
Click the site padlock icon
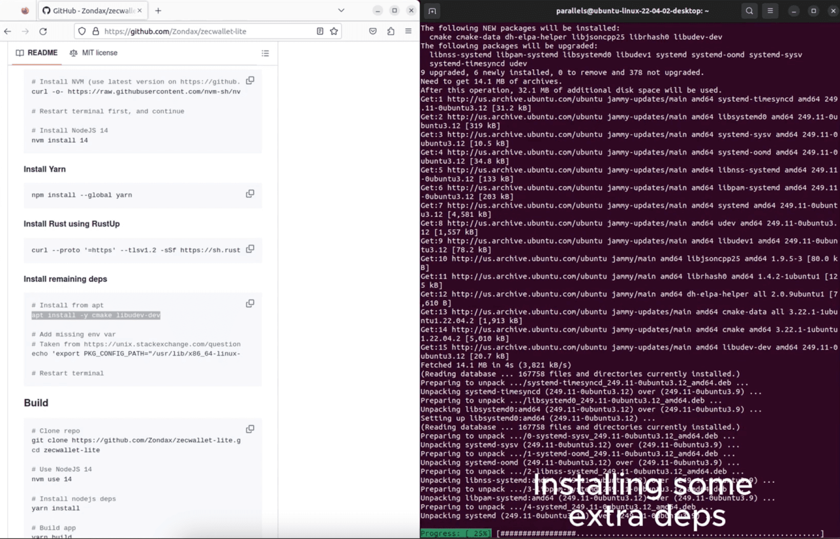coord(96,31)
